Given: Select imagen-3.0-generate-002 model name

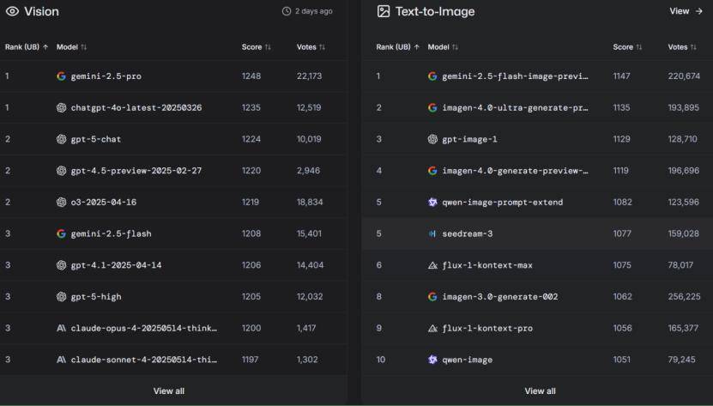Looking at the screenshot, I should point(499,297).
